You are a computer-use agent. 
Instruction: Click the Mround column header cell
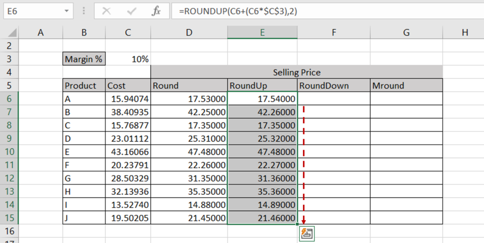(x=406, y=86)
